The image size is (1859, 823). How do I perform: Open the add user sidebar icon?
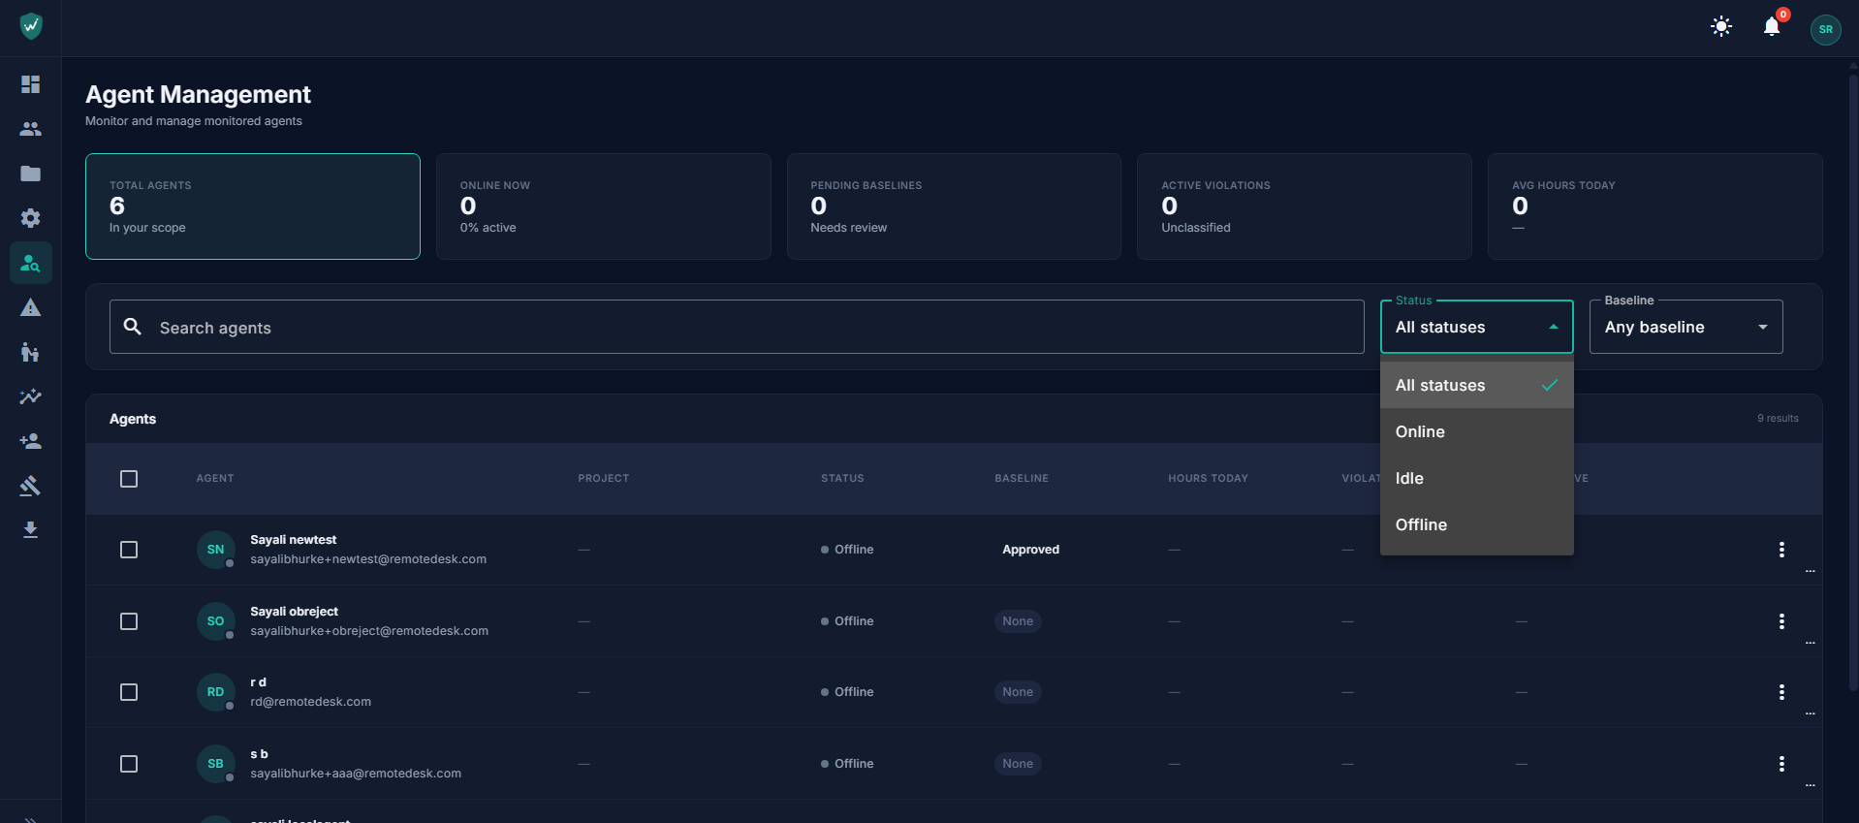pos(30,441)
